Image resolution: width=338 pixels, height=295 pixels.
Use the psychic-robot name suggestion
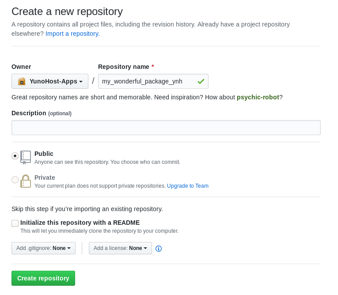click(258, 97)
